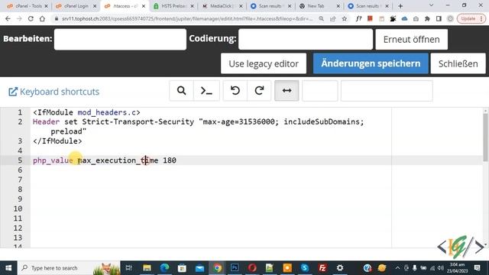Click the Type here to search box
The image size is (489, 275).
click(69, 268)
